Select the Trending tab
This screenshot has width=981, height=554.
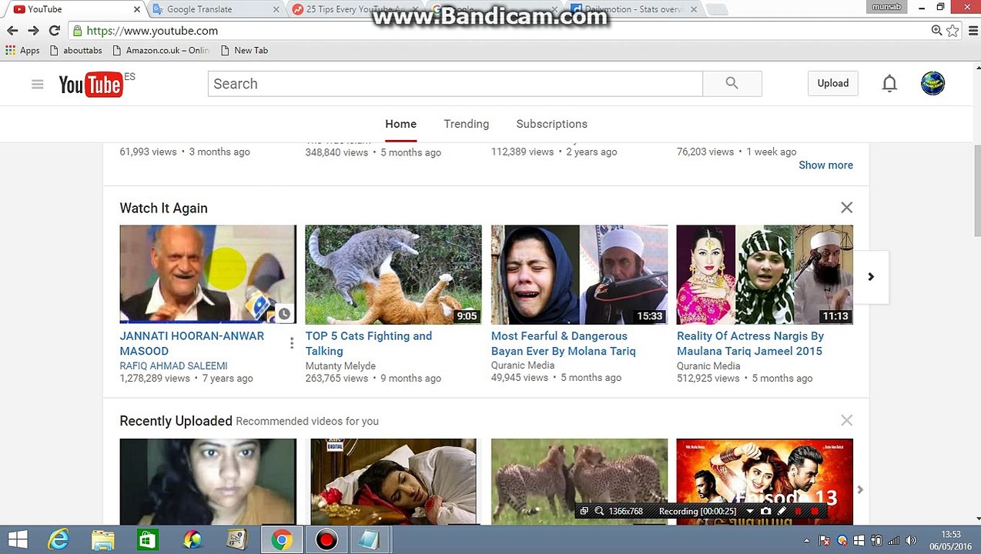(466, 124)
